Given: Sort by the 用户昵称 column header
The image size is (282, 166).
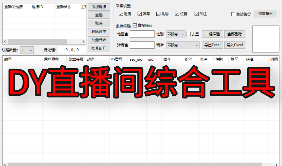Looking at the screenshot, I should [x=51, y=59].
